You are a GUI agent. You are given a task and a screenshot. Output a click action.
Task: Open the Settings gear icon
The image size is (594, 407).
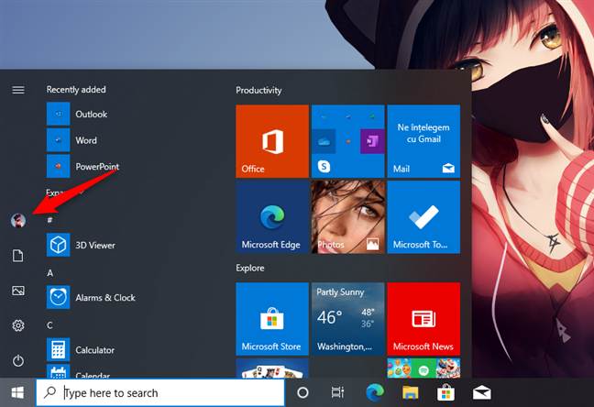click(17, 325)
